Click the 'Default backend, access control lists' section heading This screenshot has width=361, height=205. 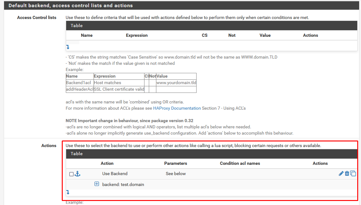[71, 6]
